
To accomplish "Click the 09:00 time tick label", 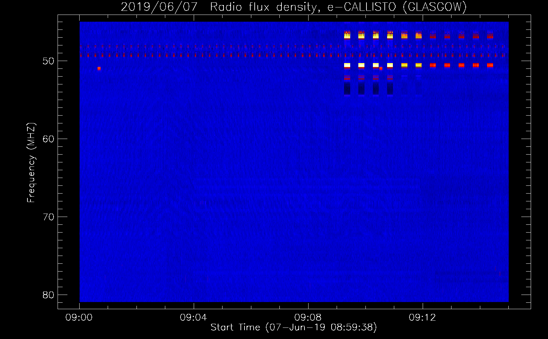I will tap(79, 318).
